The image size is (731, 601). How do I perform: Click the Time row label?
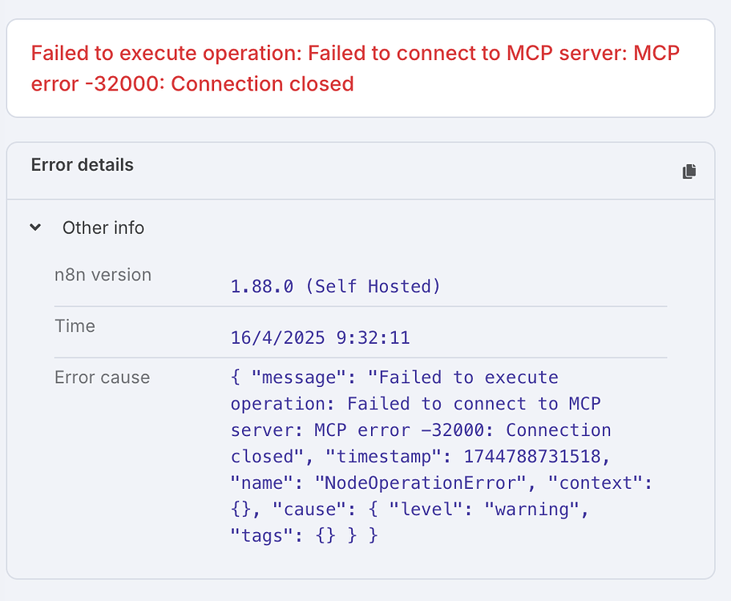coord(75,326)
